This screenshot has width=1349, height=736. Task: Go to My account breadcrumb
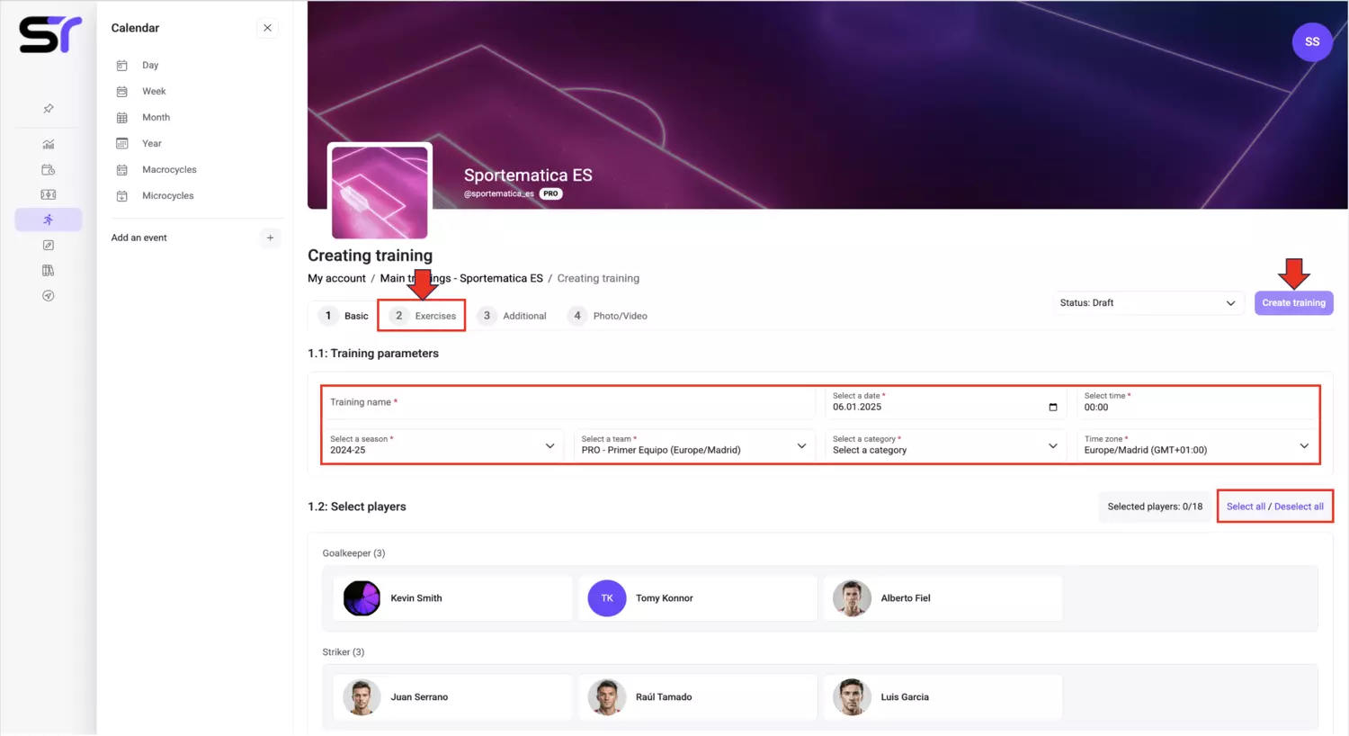[336, 278]
